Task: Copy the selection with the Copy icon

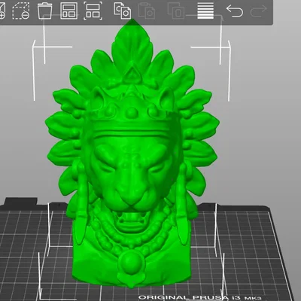Action: tap(123, 11)
